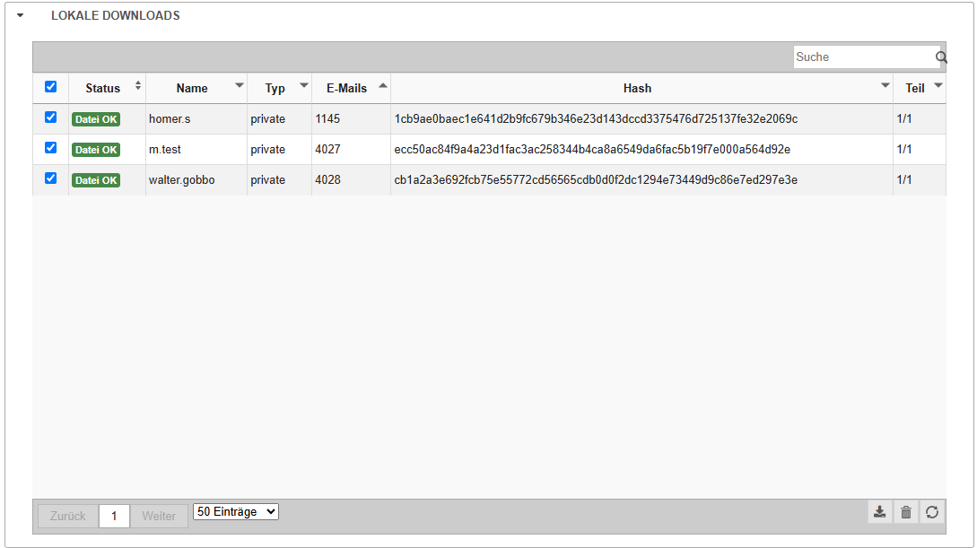Click the search magnifier icon
This screenshot has height=548, width=977.
point(941,57)
